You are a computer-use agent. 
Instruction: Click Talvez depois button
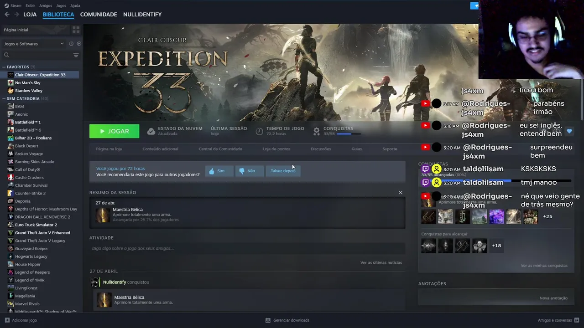coord(283,171)
